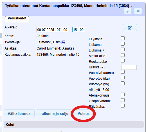
Task: Toggle the Vuorotyö (yö) checkbox
Action: click(123, 83)
